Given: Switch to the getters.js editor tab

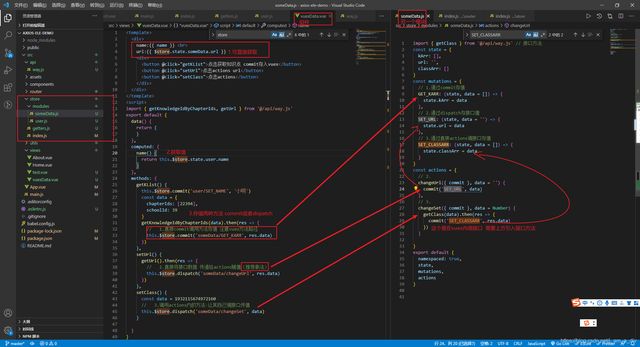Looking at the screenshot, I should click(x=229, y=16).
